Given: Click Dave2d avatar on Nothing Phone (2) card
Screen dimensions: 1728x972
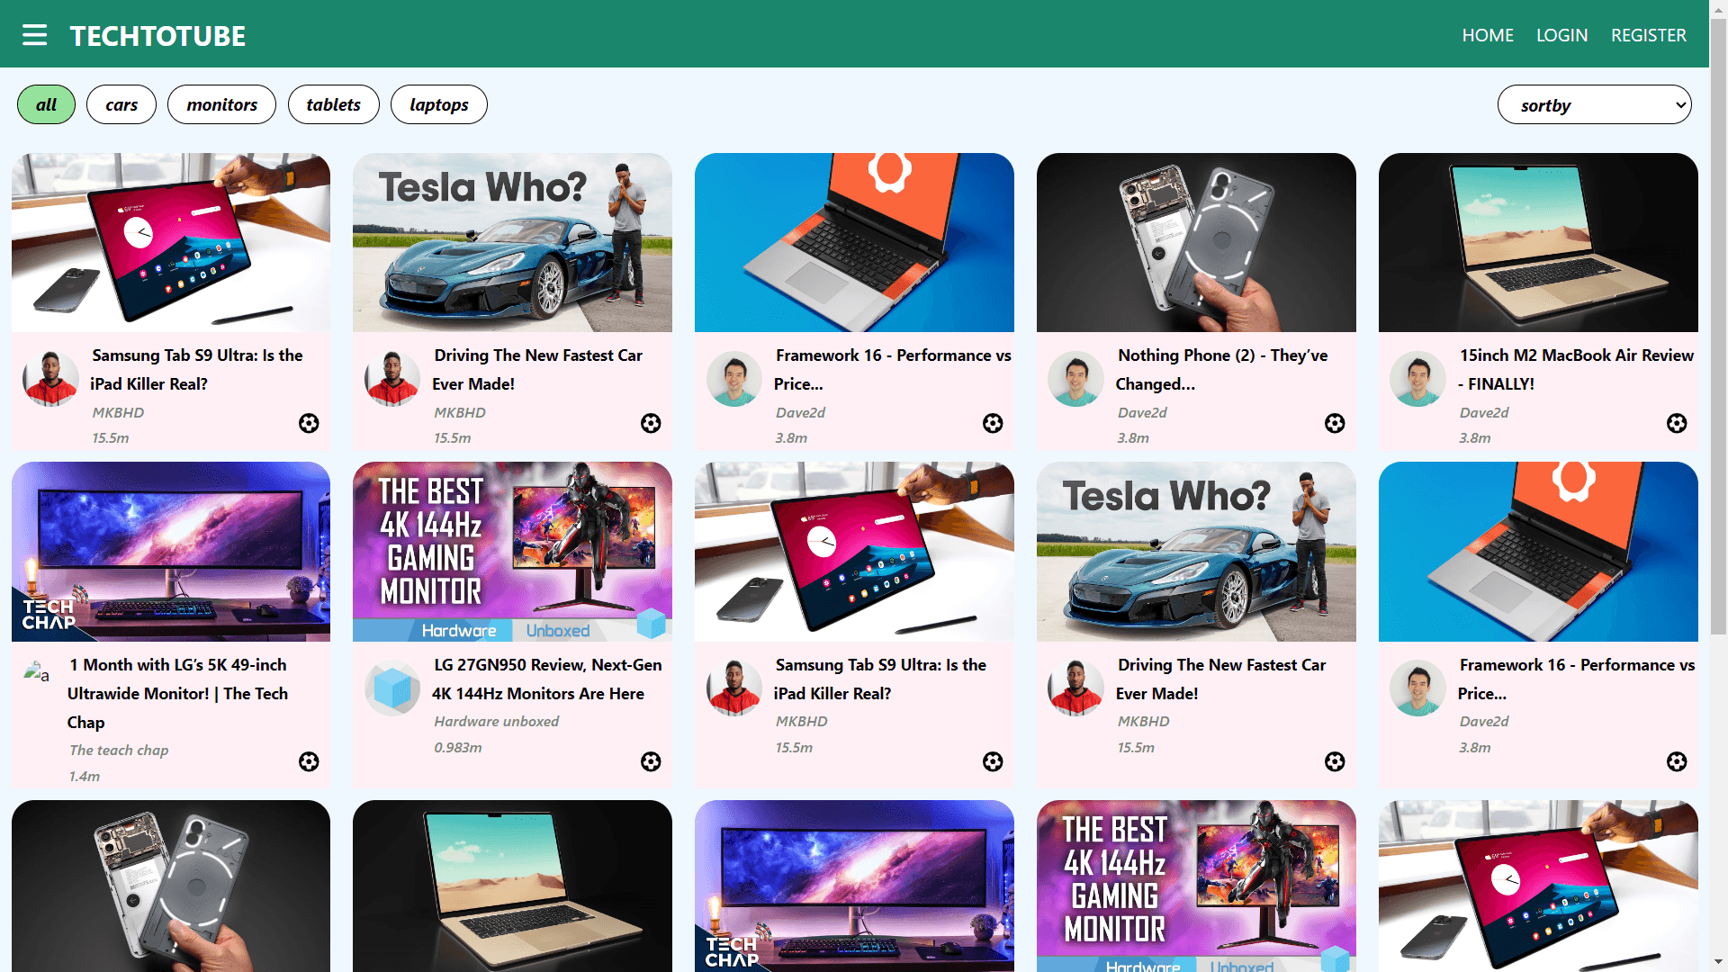Looking at the screenshot, I should [1076, 379].
